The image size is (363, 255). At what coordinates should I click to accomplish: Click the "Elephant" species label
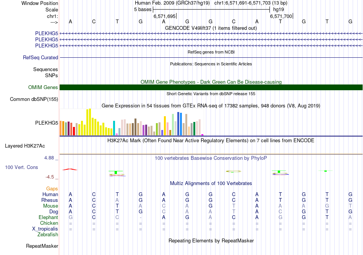click(x=48, y=217)
